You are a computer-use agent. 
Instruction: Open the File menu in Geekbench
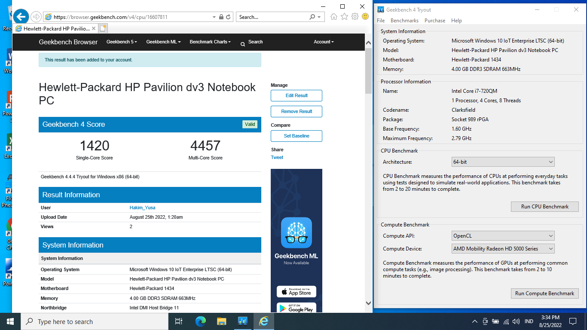coord(381,21)
